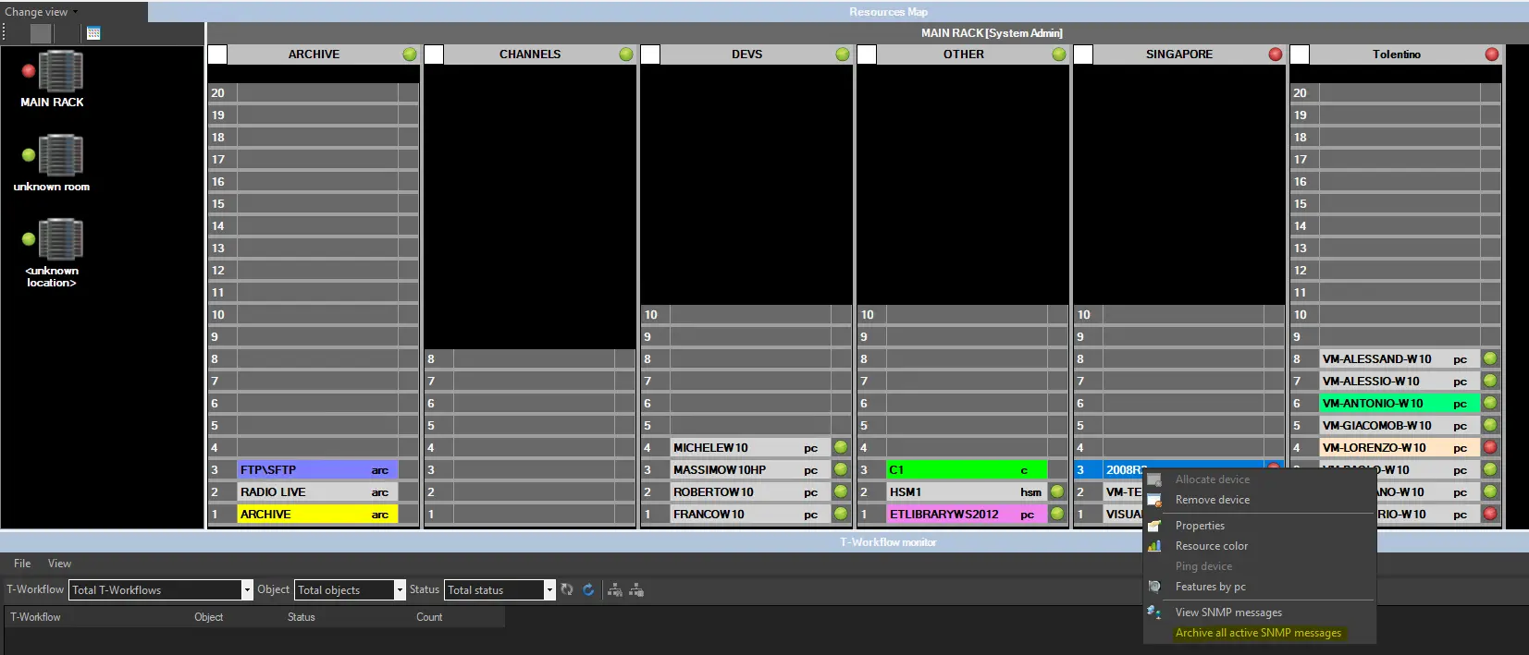Select the yellow ARCHIVE device row

pyautogui.click(x=316, y=515)
